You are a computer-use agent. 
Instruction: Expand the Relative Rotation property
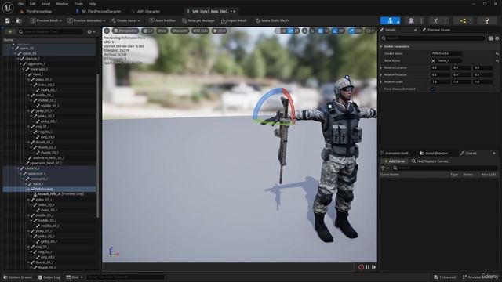click(x=381, y=75)
